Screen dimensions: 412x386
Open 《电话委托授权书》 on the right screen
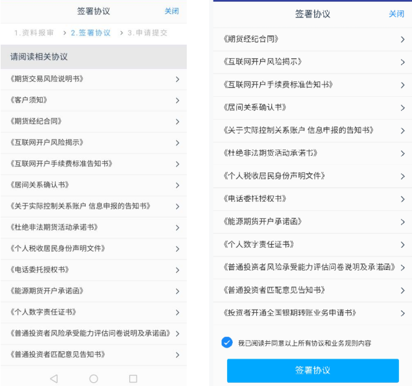tap(254, 199)
